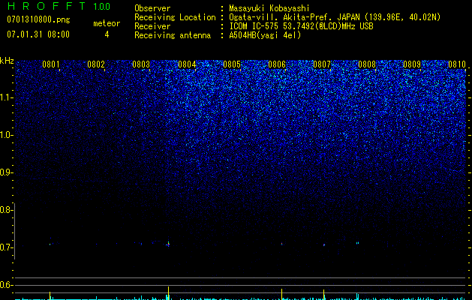Click the 0801 time marker
The height and width of the screenshot is (300, 472).
(x=51, y=64)
